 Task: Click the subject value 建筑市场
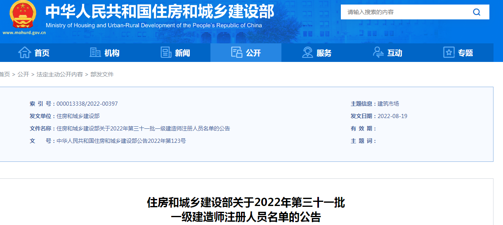388,104
